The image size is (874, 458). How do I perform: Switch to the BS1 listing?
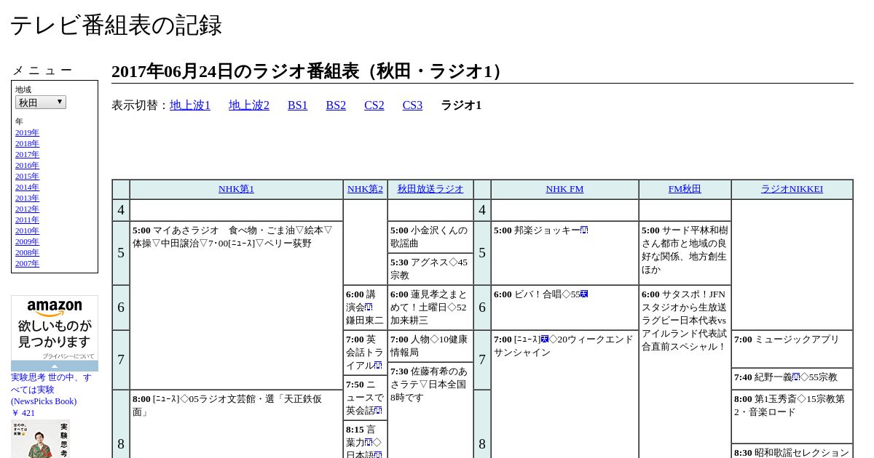click(x=298, y=105)
